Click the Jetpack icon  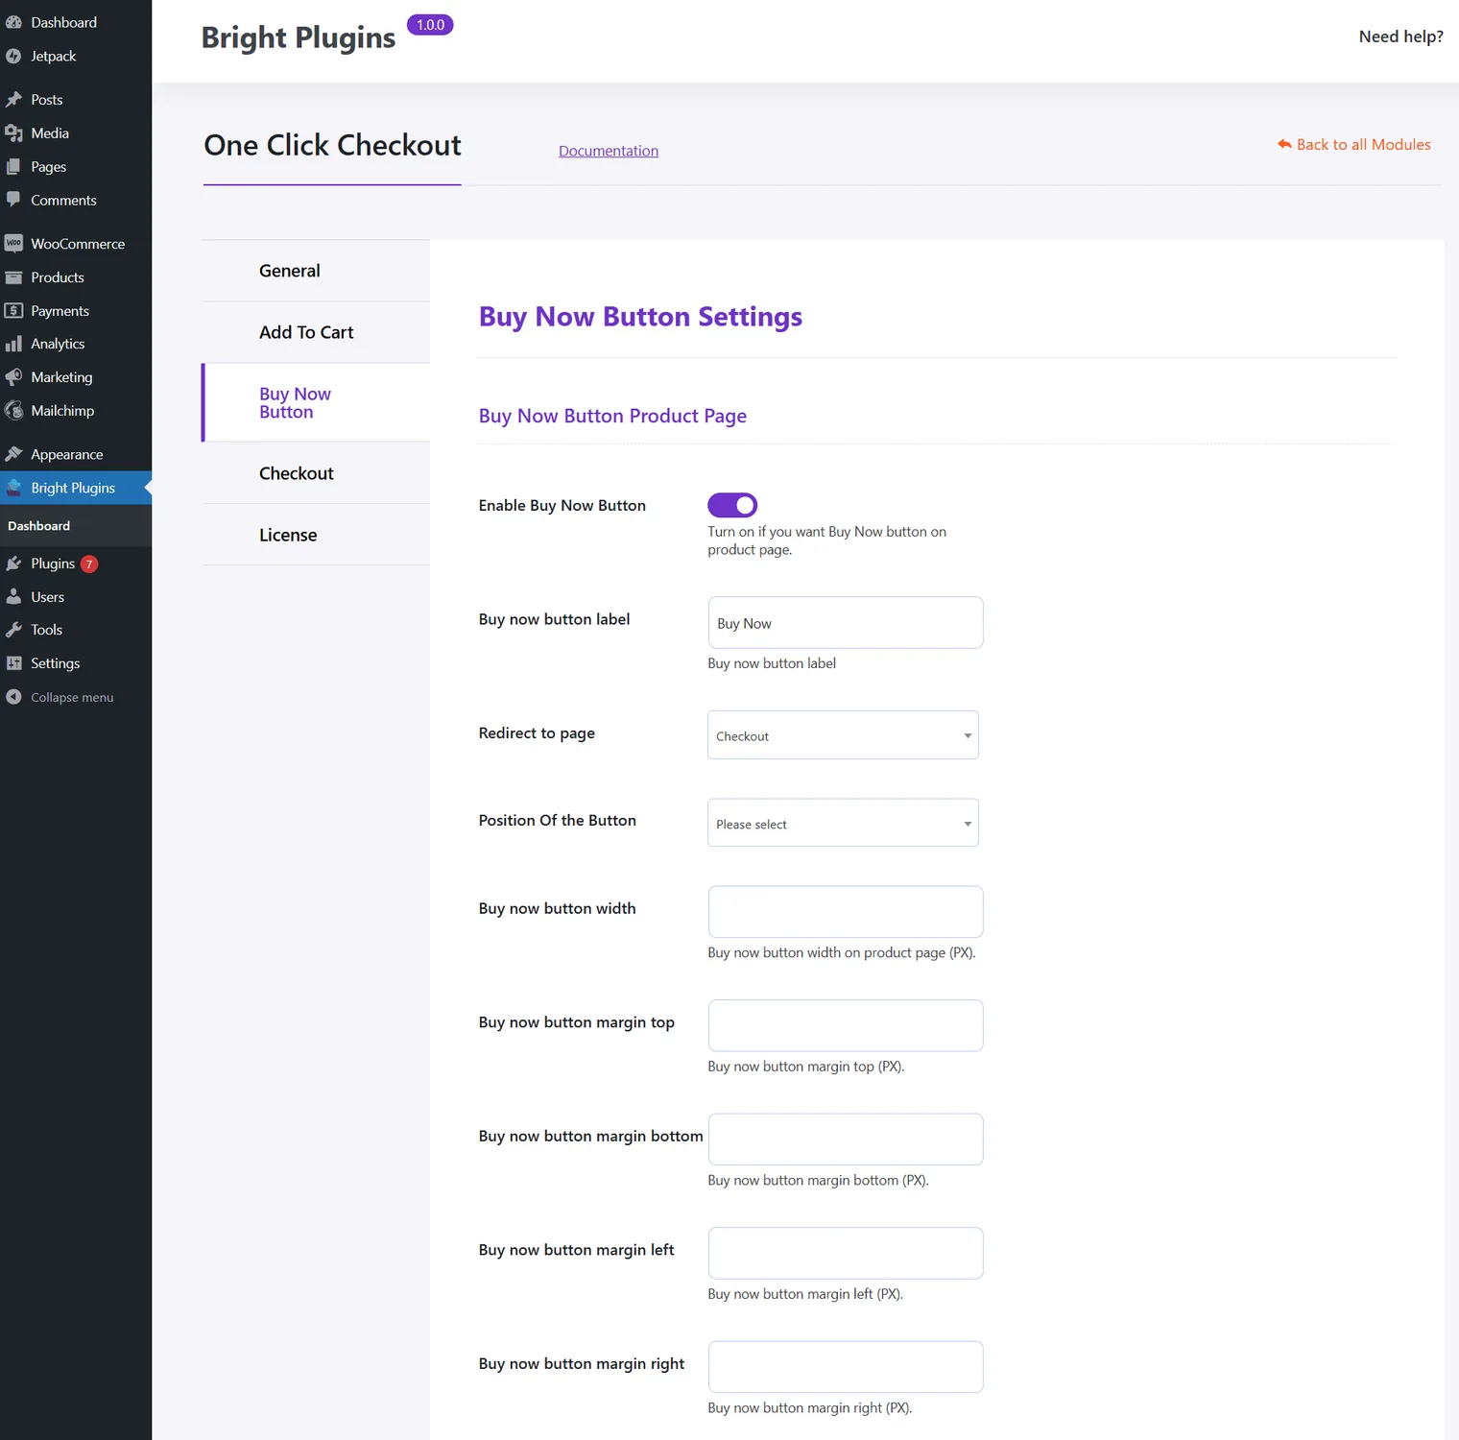13,56
